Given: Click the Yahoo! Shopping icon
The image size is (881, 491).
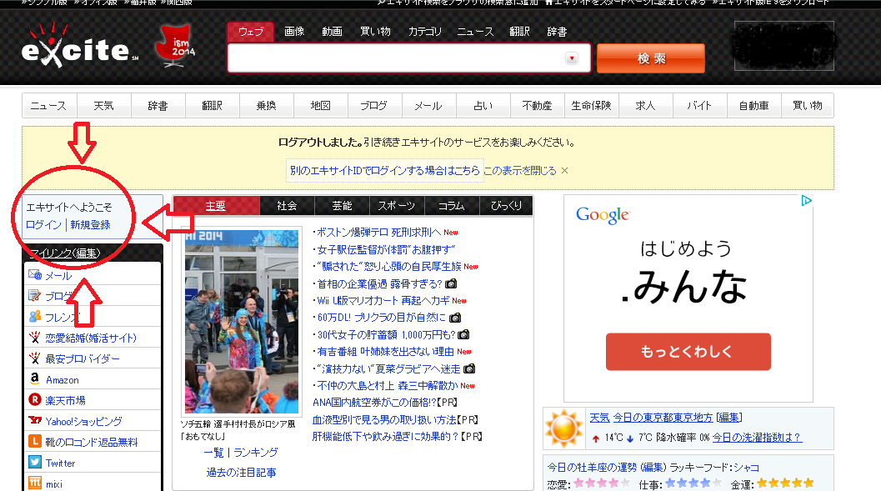Looking at the screenshot, I should pos(35,420).
